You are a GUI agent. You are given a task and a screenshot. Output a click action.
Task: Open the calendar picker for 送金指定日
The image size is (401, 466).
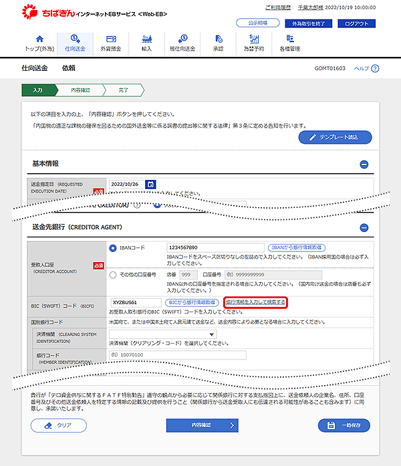[x=150, y=185]
